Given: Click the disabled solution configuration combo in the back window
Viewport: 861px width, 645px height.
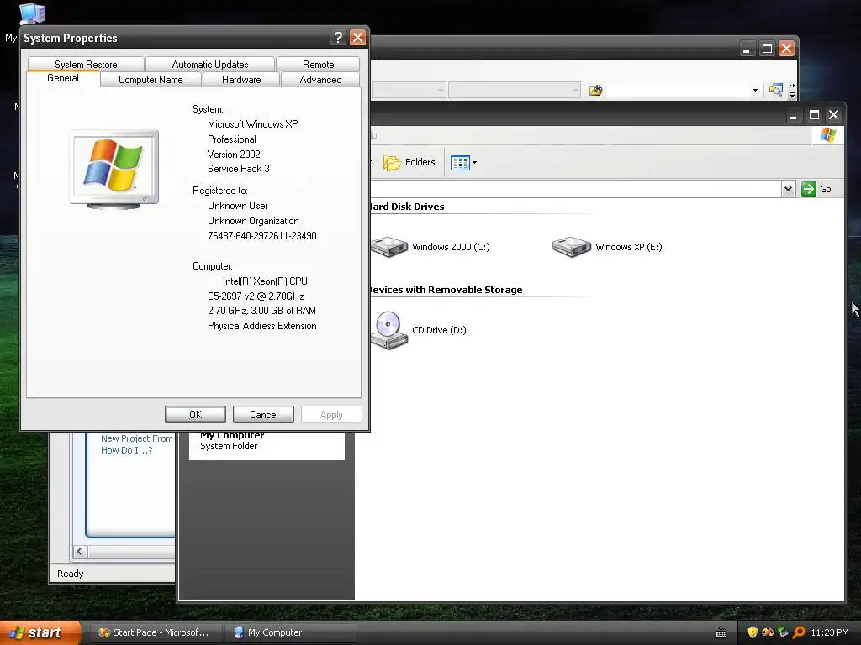Looking at the screenshot, I should coord(409,90).
